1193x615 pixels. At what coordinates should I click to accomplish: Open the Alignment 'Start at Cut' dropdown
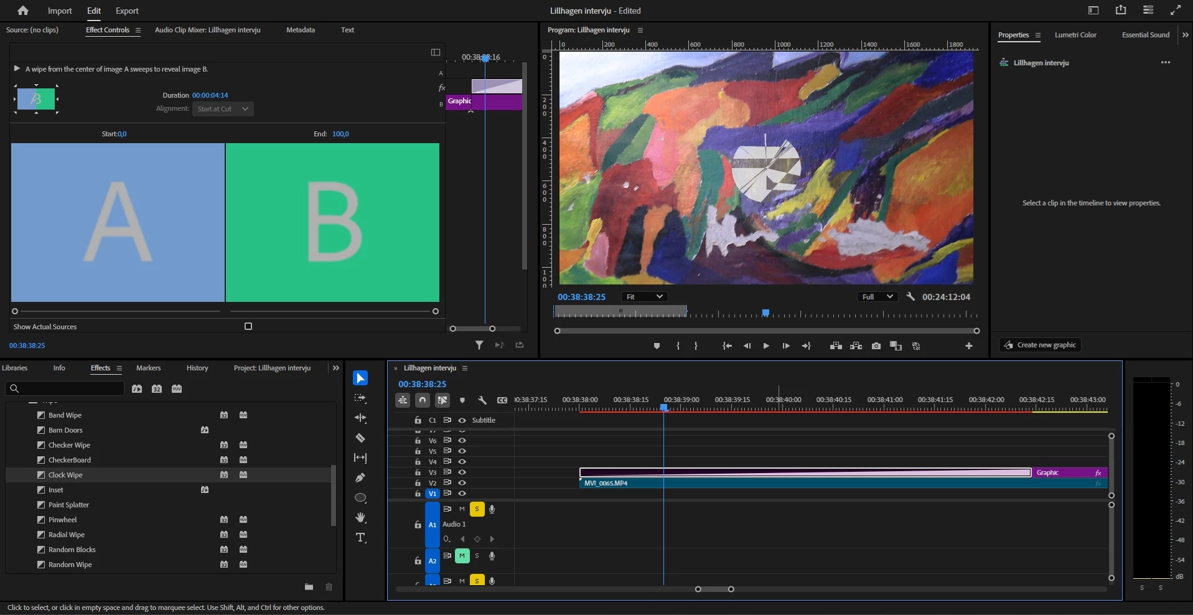(223, 109)
